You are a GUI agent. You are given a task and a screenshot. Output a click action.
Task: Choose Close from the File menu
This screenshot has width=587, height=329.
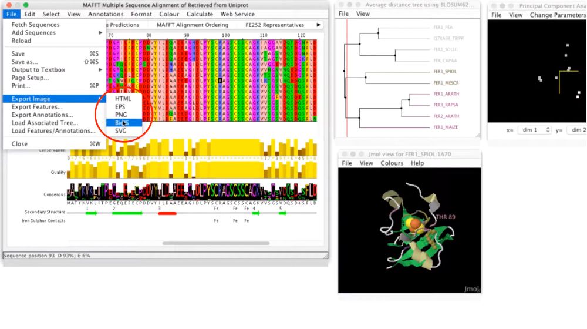pyautogui.click(x=54, y=144)
